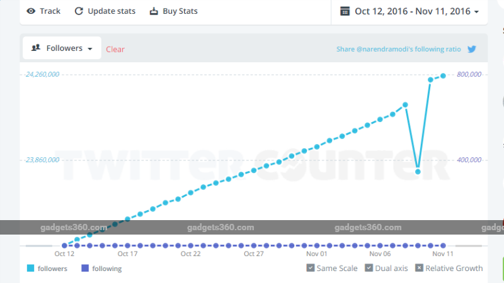Click the lowest dip data point on followers line
Viewport: 504px width, 283px height.
(x=418, y=172)
